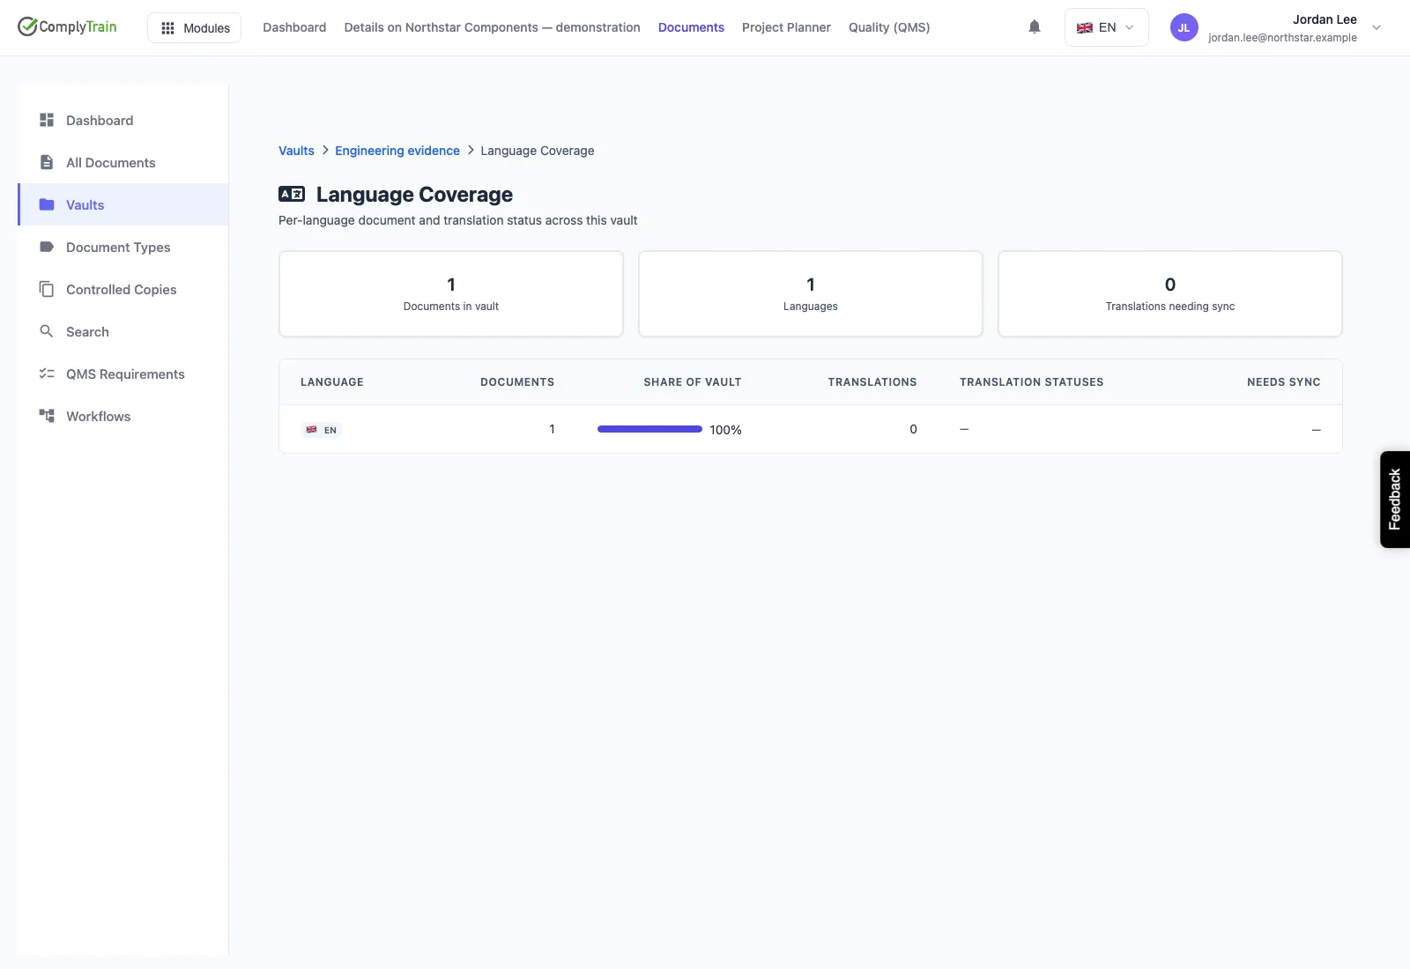The width and height of the screenshot is (1410, 969).
Task: Open the EN language dropdown
Action: (x=1106, y=27)
